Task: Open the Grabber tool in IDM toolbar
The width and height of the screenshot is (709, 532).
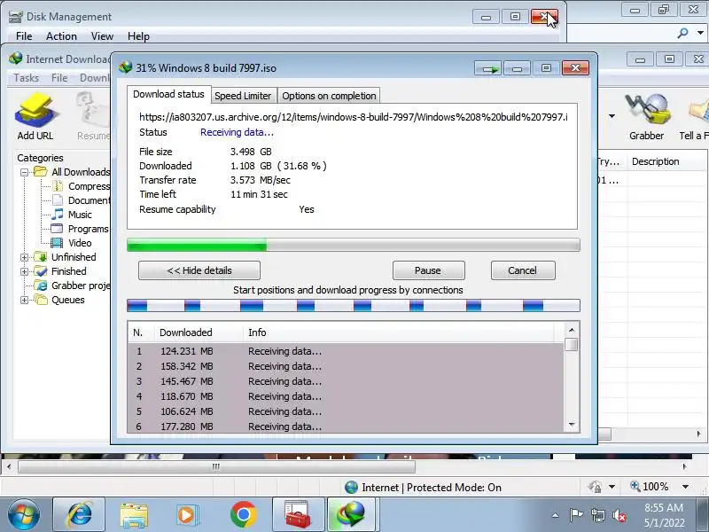Action: 647,108
